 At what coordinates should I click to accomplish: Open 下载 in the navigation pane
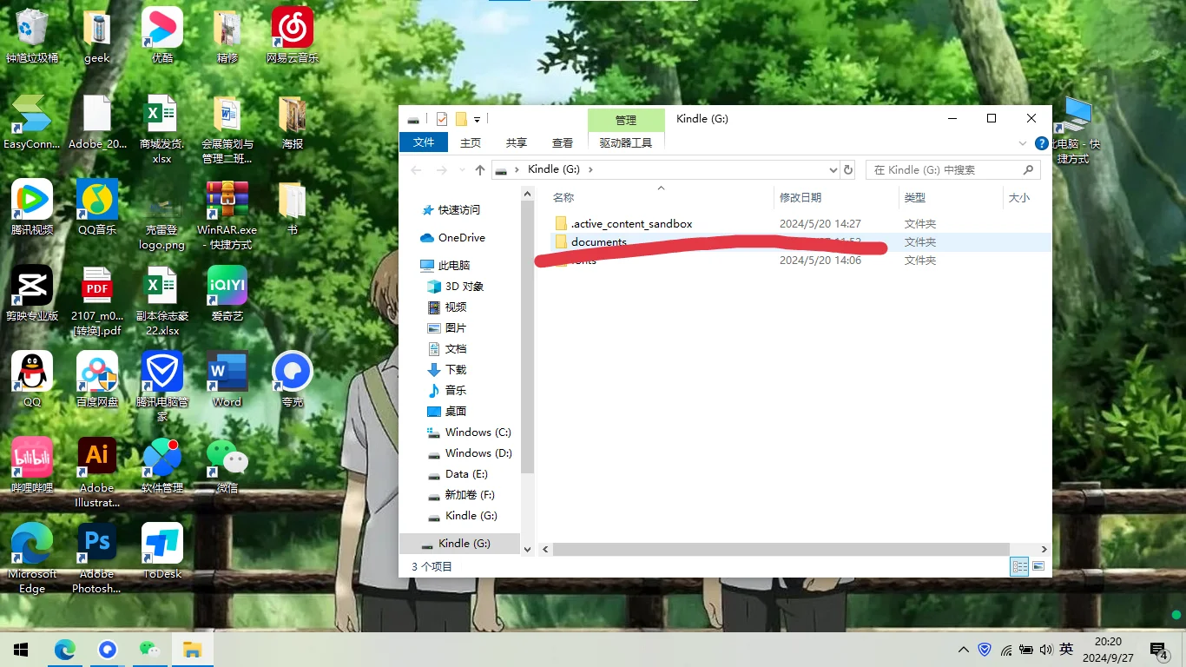(x=456, y=370)
